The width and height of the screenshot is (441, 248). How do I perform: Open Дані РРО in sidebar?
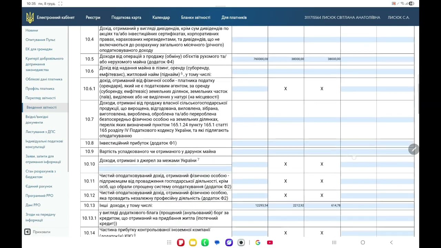(x=33, y=205)
